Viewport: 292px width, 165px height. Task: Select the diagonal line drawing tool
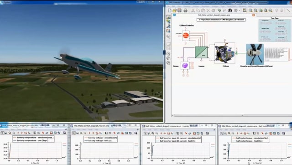[x=288, y=10]
